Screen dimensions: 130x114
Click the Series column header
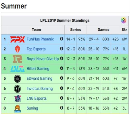(x=76, y=30)
